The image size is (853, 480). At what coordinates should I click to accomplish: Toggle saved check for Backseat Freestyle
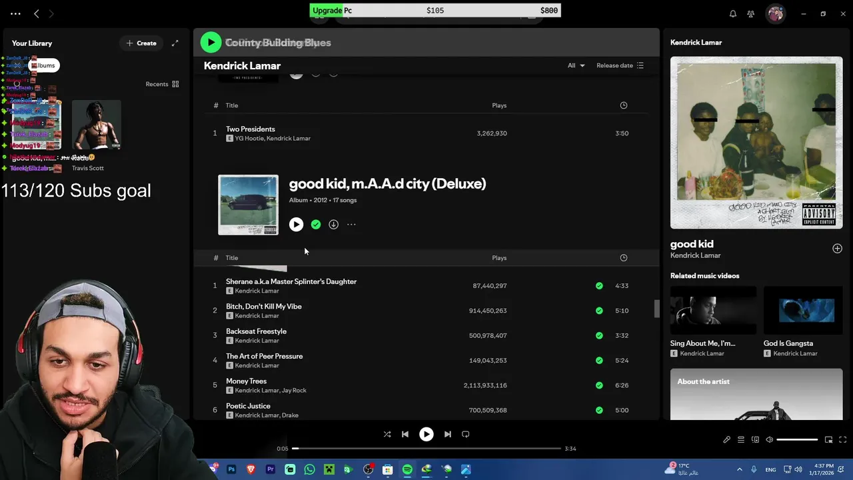(x=599, y=335)
